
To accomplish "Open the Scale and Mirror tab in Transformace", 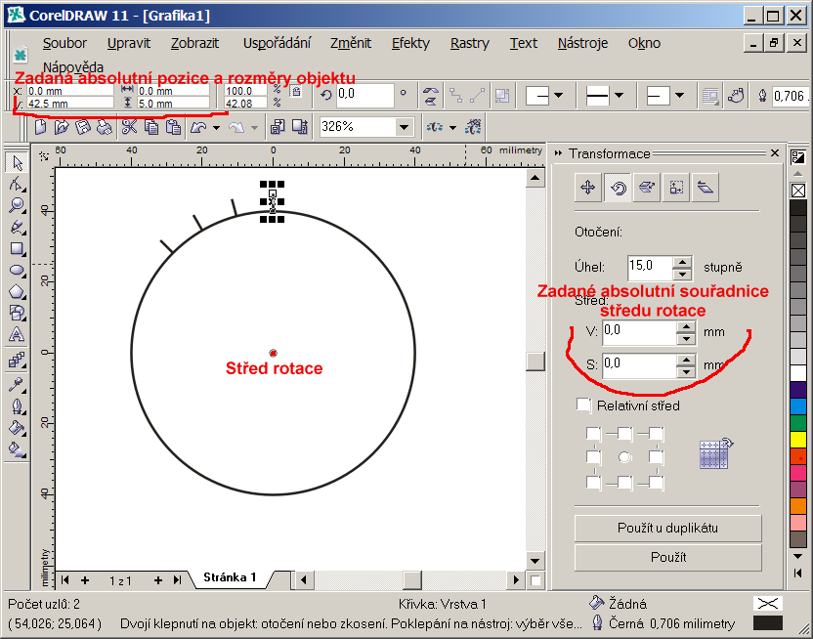I will 647,187.
